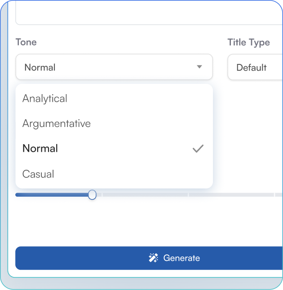Screen dimensions: 283x290
Task: Click the checkmark icon next to Normal
Action: coord(198,149)
